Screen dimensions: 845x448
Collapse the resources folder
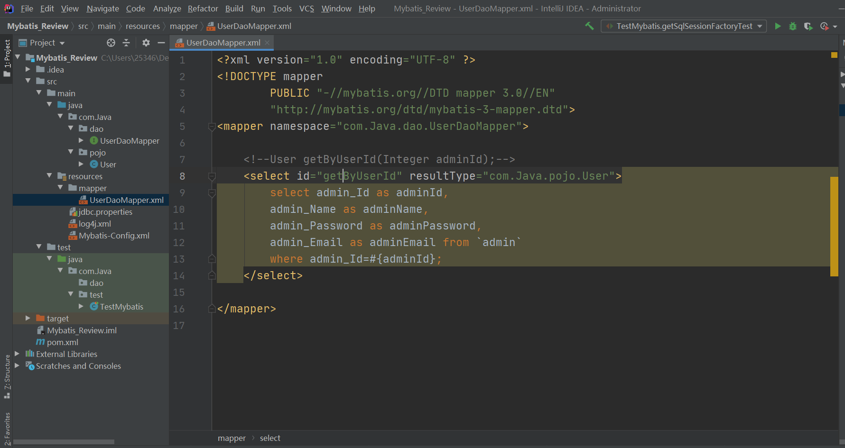(49, 176)
